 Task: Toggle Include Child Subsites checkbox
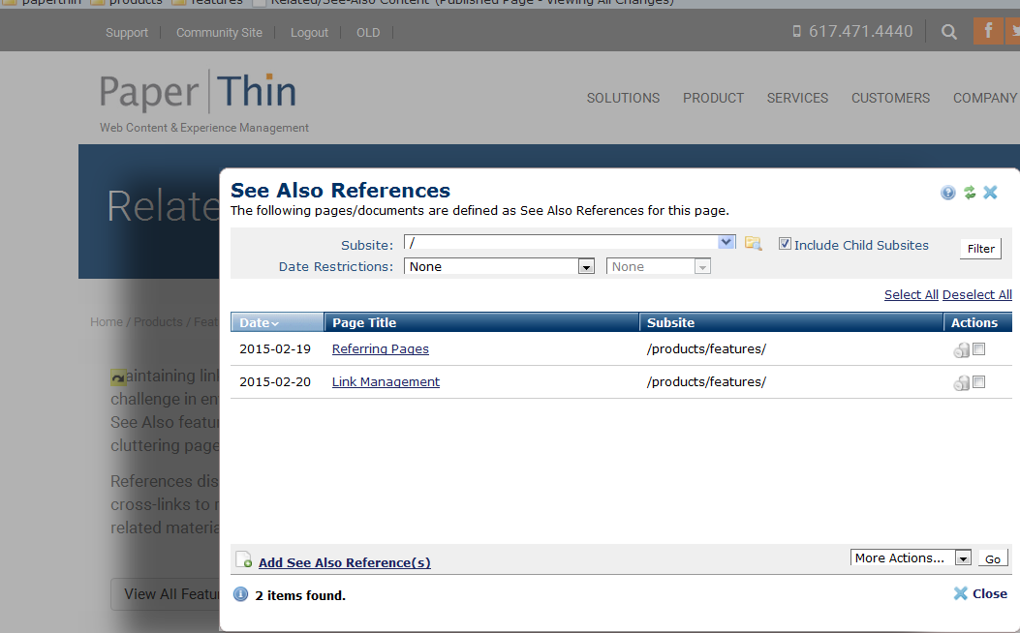[786, 244]
